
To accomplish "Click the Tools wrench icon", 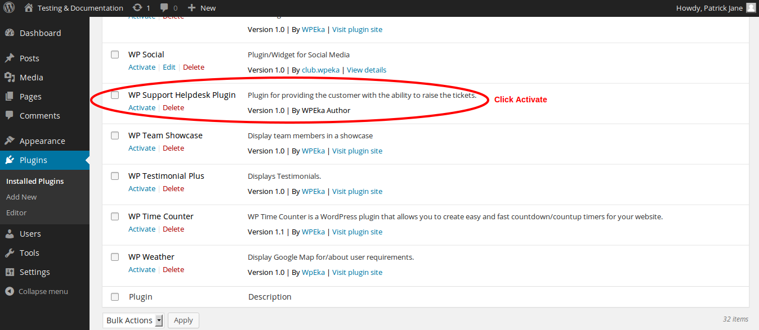I will [x=10, y=253].
